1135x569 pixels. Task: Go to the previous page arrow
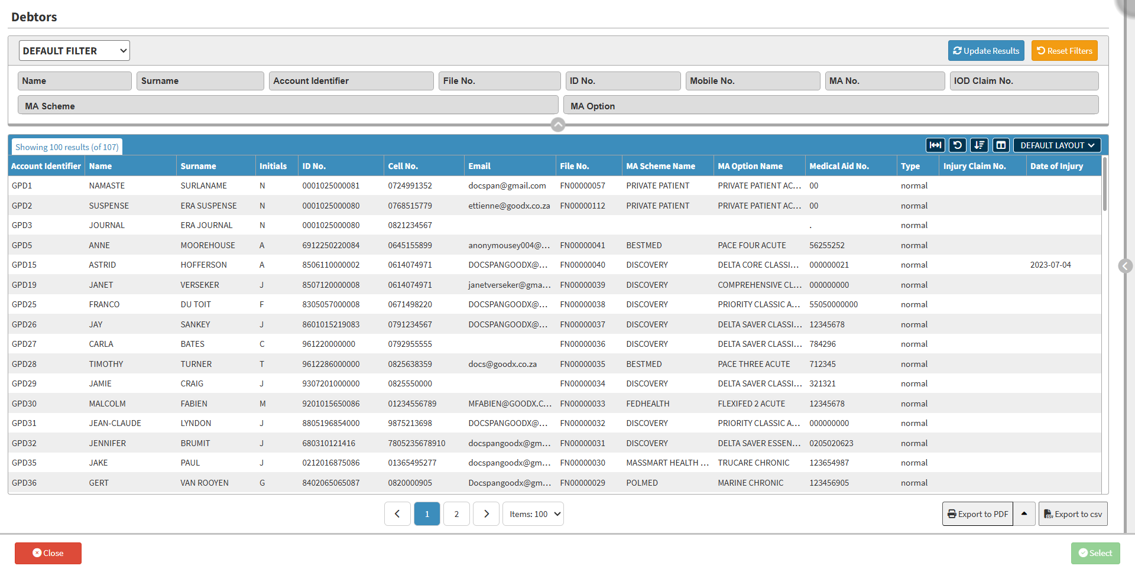(x=397, y=514)
